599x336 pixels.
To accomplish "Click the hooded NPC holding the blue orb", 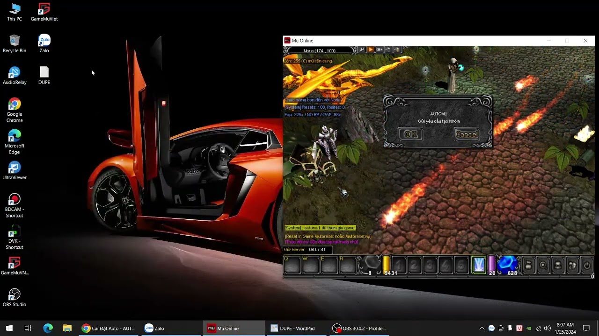I will 453,75.
